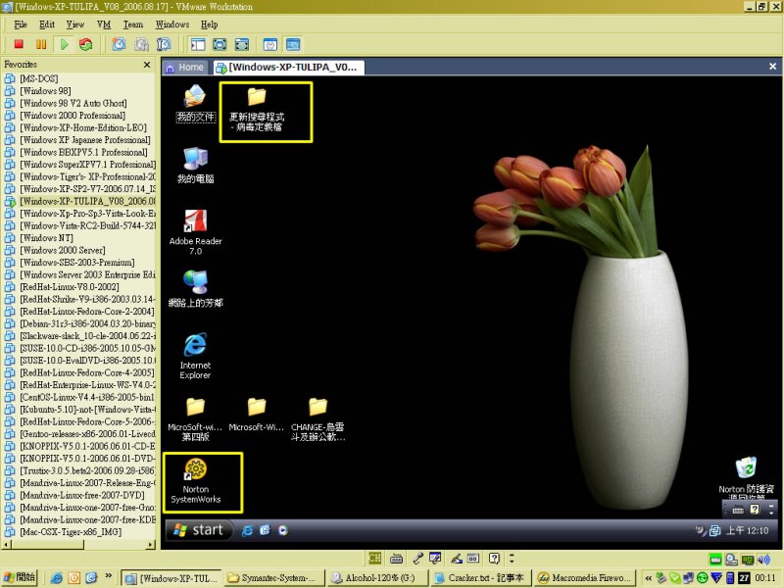
Task: Select the Adobe Reader 7.0 desktop icon
Action: tap(195, 232)
